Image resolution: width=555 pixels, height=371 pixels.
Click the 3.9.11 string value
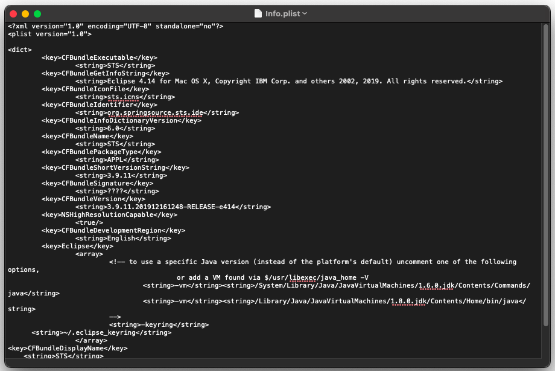click(x=121, y=176)
